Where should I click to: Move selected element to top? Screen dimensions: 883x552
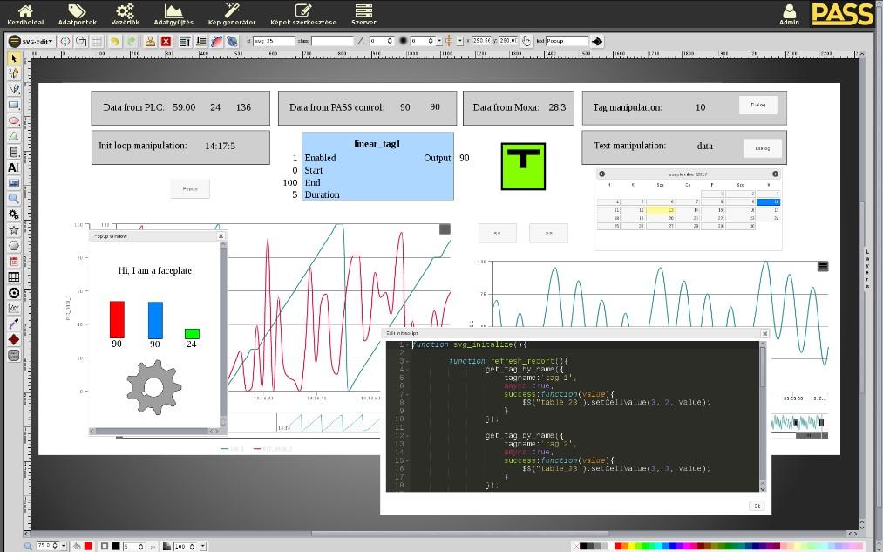185,41
